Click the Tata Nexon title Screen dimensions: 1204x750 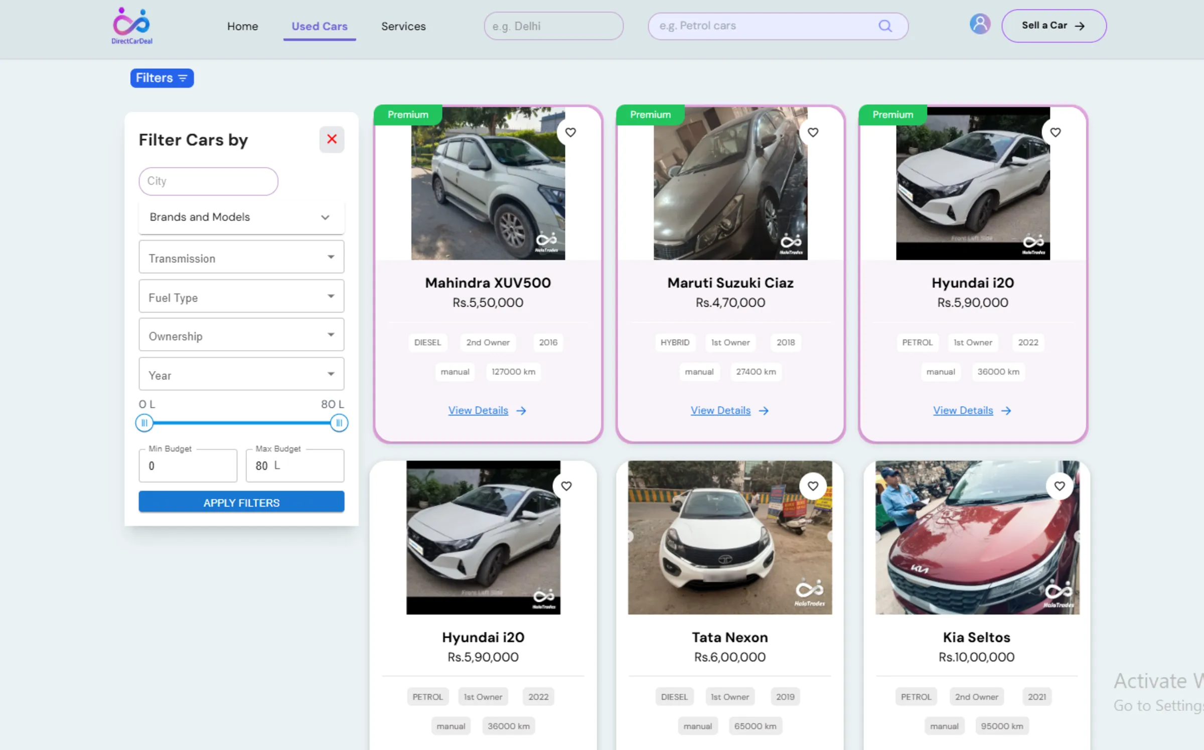pos(730,638)
